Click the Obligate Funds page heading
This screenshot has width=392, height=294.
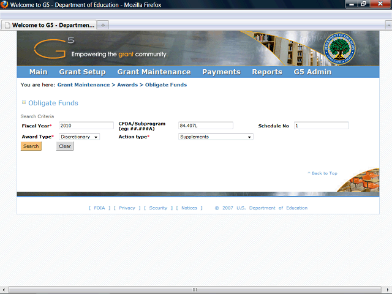click(x=53, y=103)
